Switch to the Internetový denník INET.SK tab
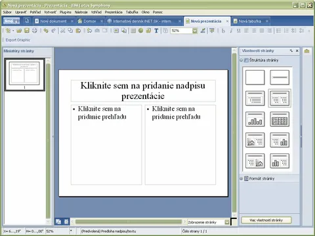Screen dimensions: 315x236 click(x=142, y=21)
